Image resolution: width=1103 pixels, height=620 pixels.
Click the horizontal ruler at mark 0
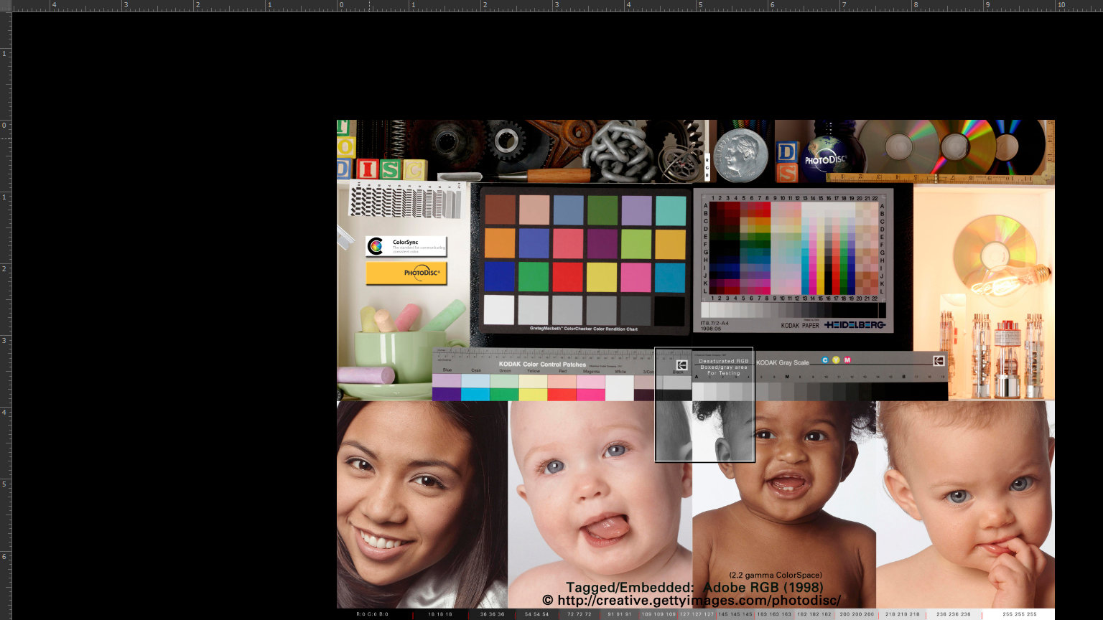point(341,6)
